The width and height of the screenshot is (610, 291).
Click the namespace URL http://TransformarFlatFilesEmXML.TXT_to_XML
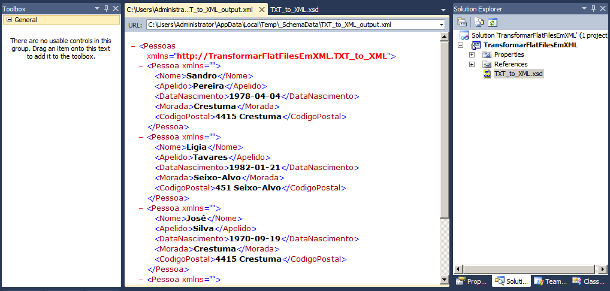(282, 56)
